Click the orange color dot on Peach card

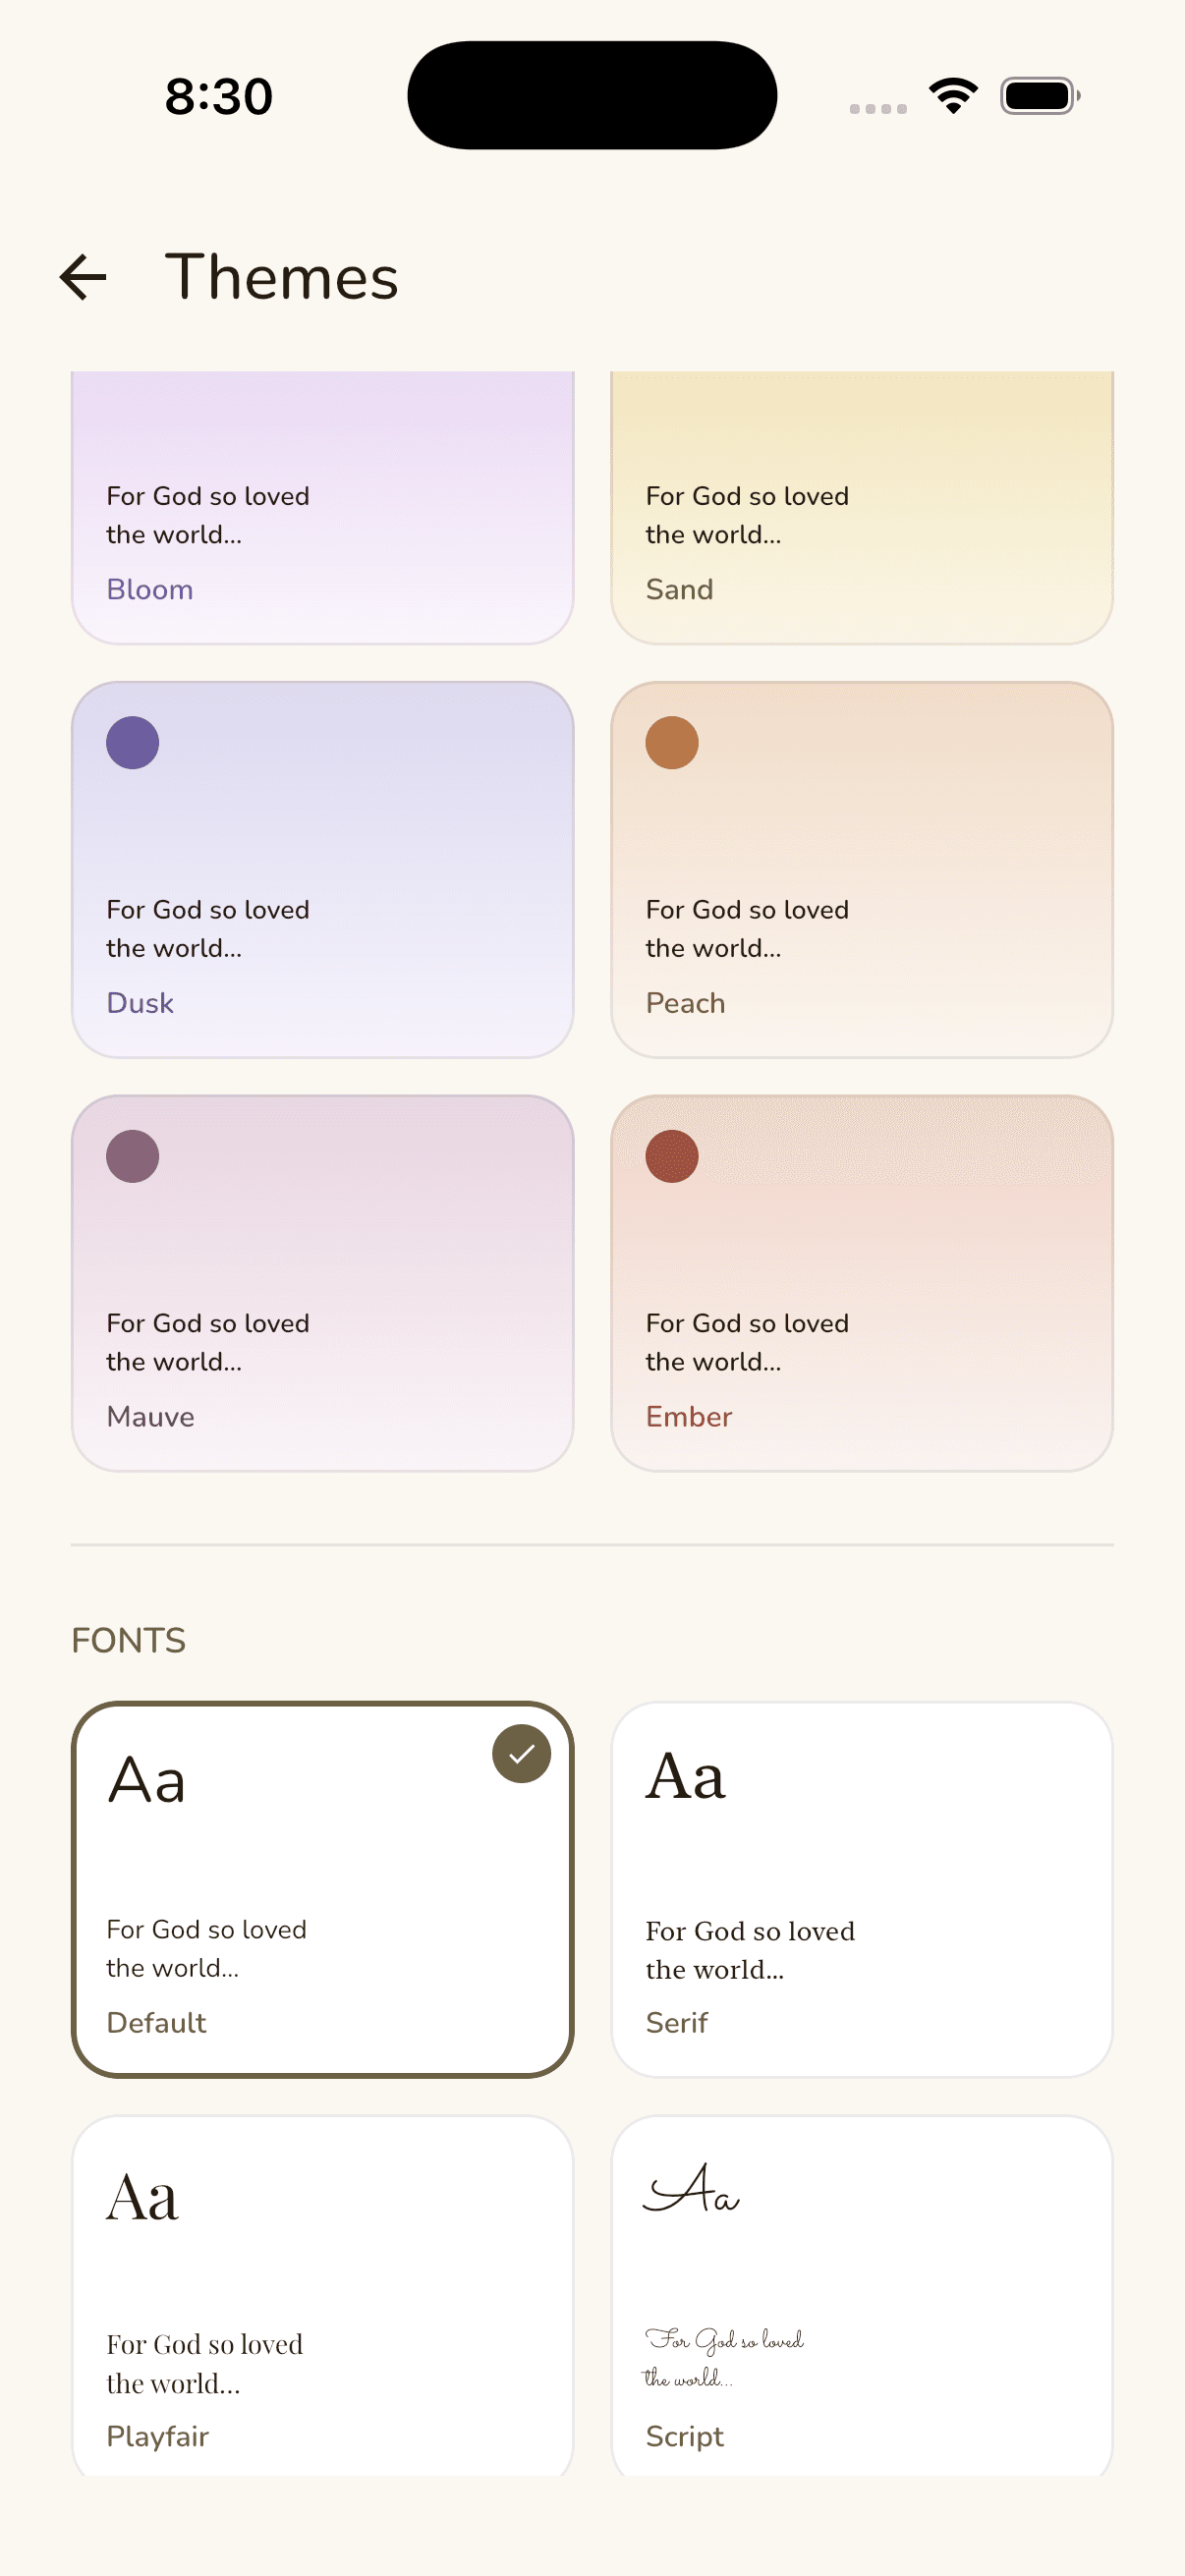[672, 741]
